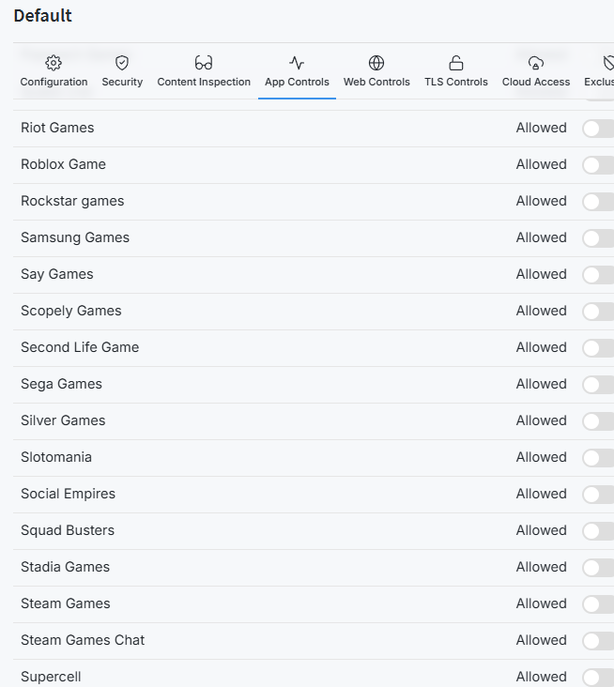Select the Silver Games label
Viewport: 614px width, 687px height.
coord(63,420)
